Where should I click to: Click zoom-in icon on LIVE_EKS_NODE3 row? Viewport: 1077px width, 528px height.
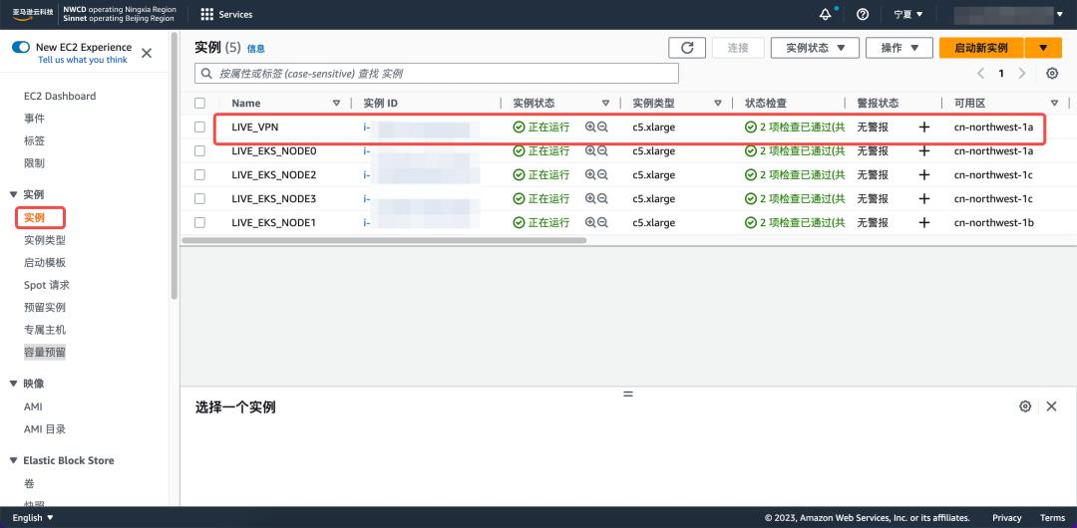coord(590,198)
